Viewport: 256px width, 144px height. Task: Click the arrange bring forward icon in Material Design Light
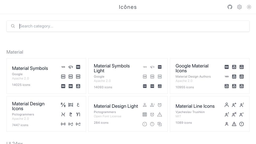point(160,124)
